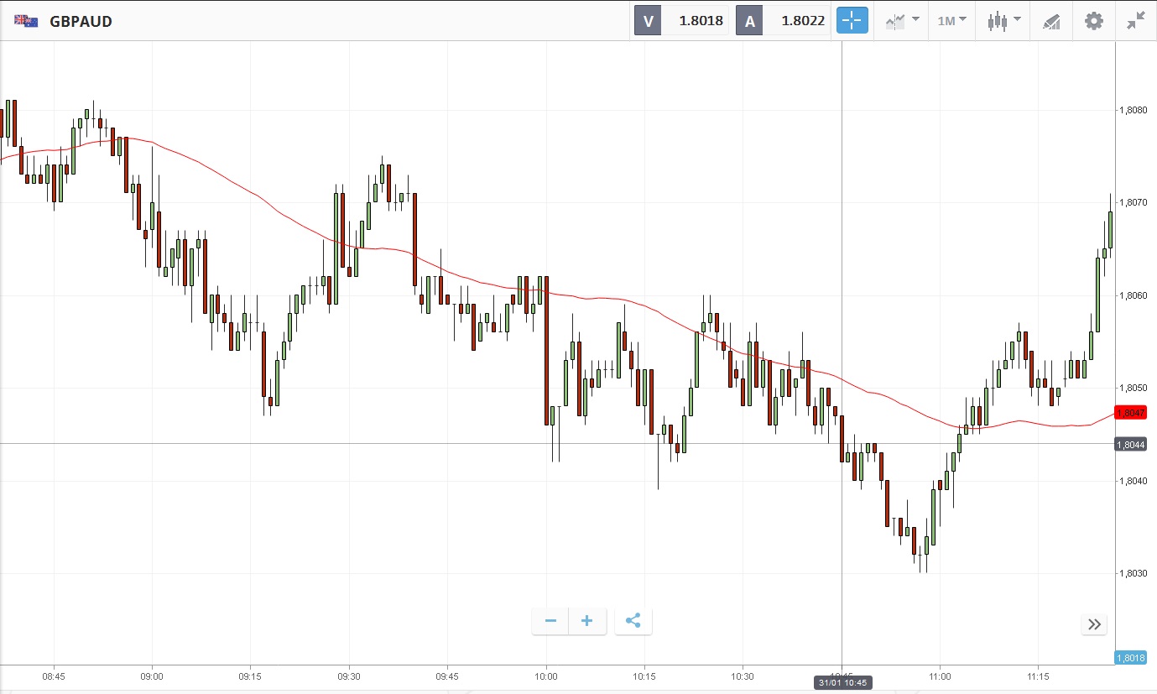Open chart settings gear
Viewport: 1157px width, 694px height.
pyautogui.click(x=1094, y=21)
